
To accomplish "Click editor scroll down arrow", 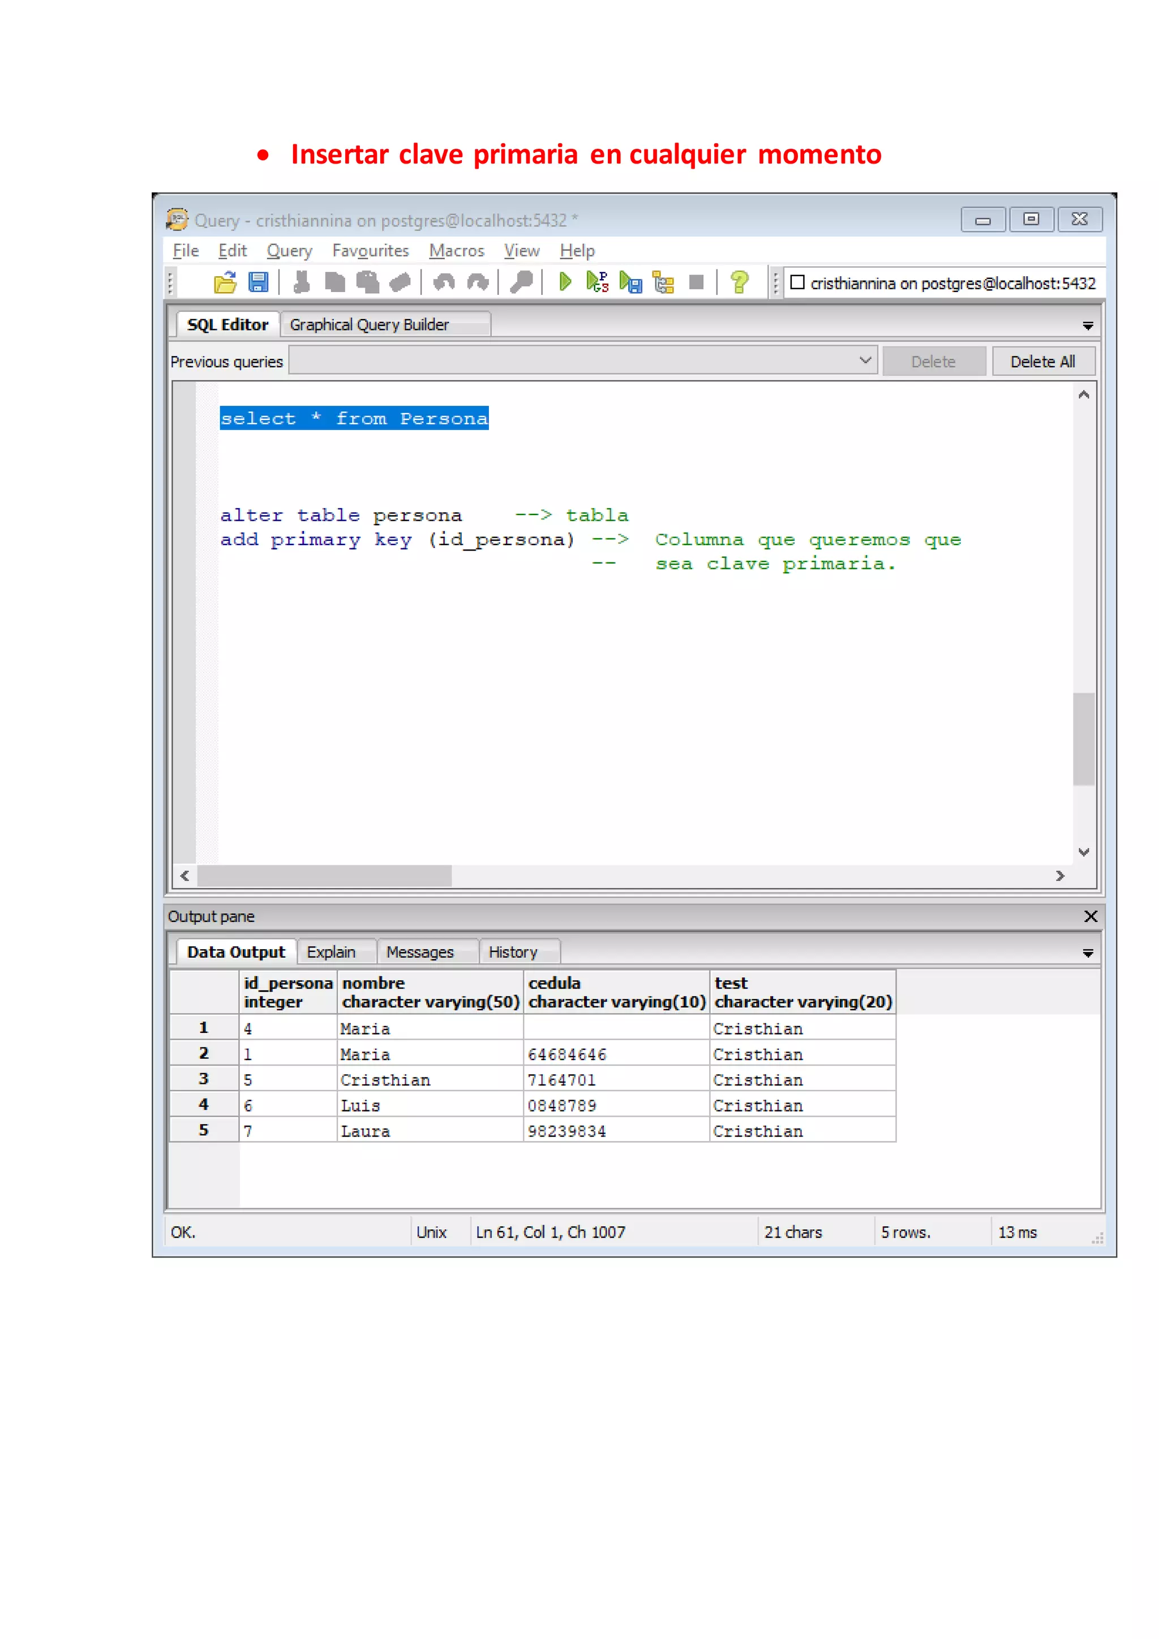I will [1083, 852].
